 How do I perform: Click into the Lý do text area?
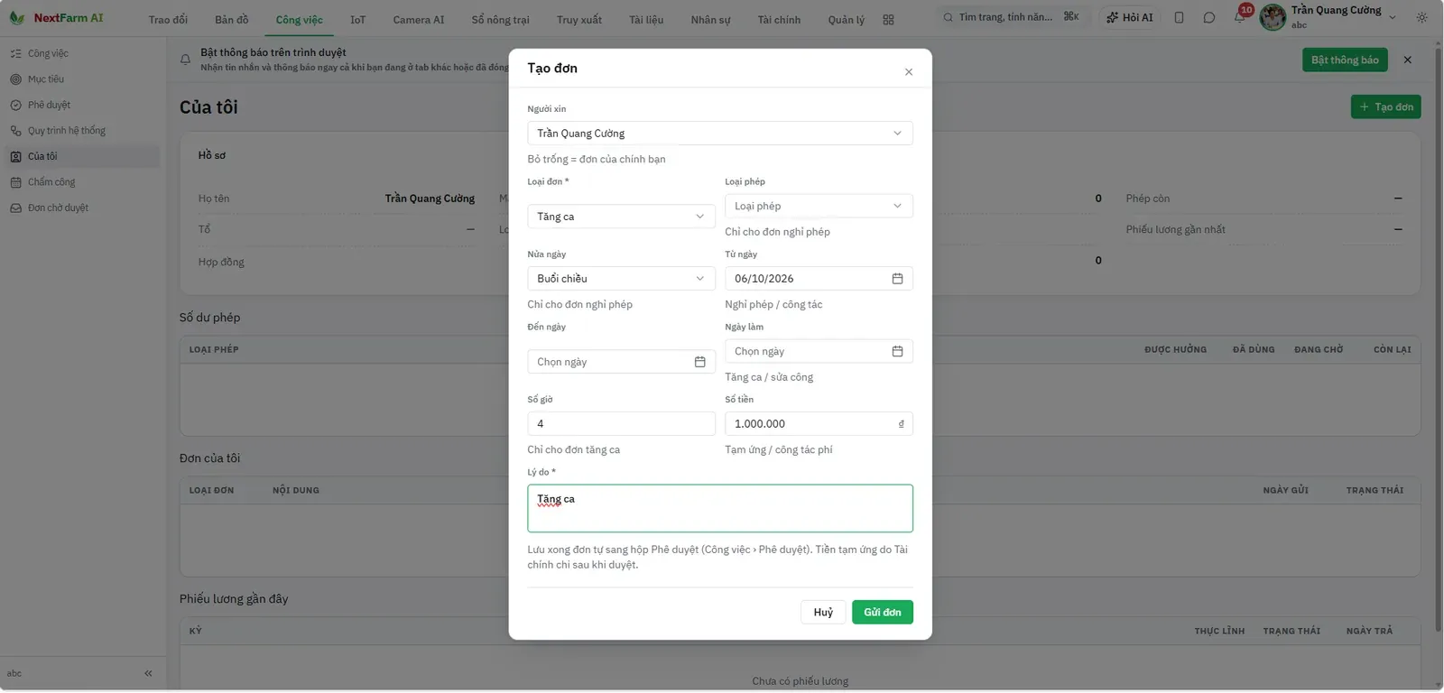pyautogui.click(x=720, y=509)
